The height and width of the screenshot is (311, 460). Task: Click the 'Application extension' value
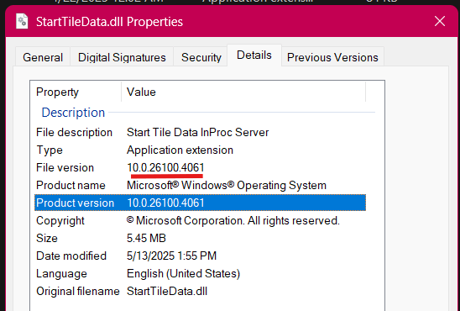click(x=180, y=150)
